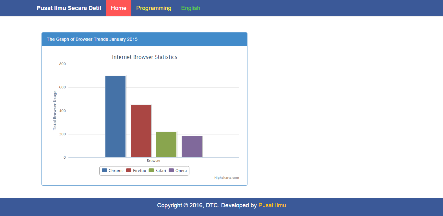
Task: Click the tall blue Chrome bar
Action: pos(115,117)
